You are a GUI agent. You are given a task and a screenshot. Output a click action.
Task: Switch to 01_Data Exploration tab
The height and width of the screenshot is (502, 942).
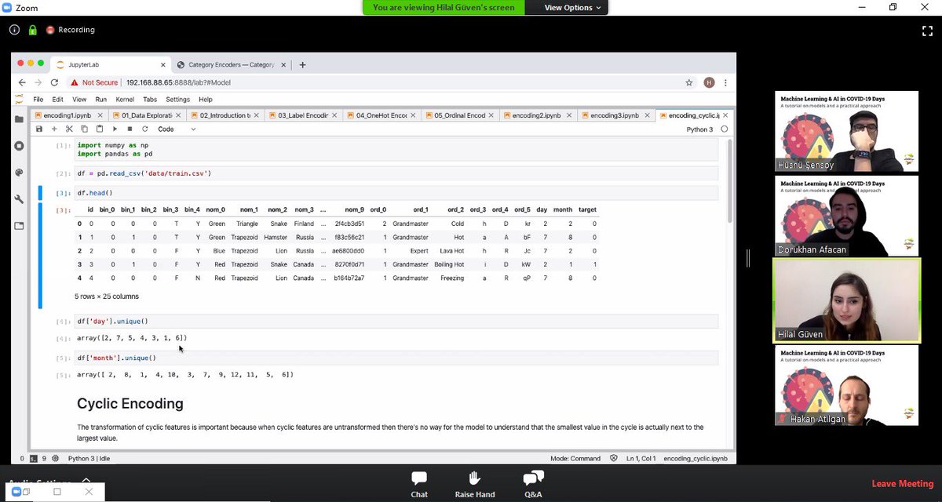click(148, 115)
